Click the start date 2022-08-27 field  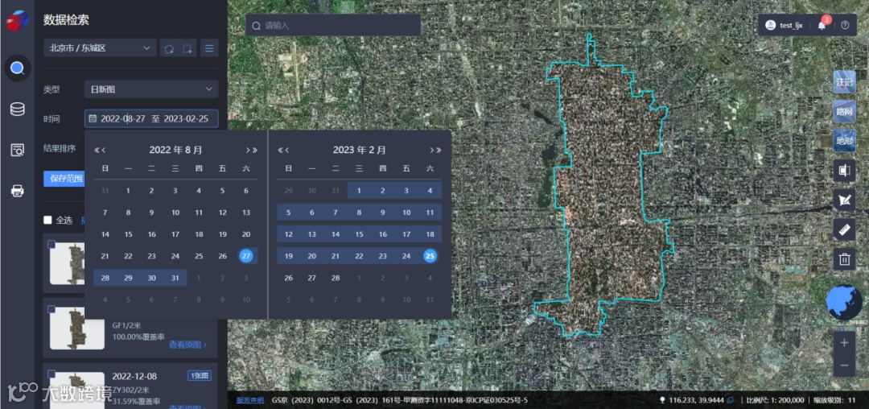pyautogui.click(x=123, y=118)
